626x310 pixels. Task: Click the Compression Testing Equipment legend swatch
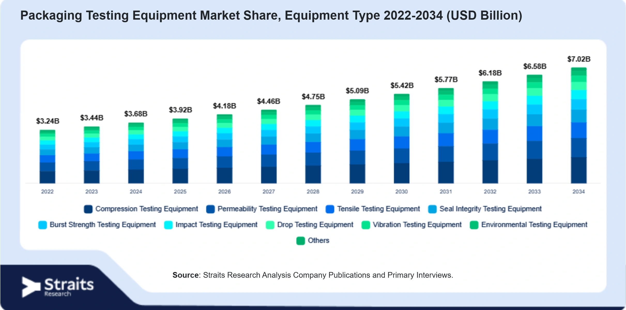(88, 209)
